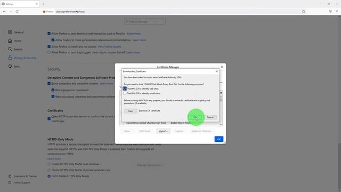341x192 pixels.
Task: Select Camerfirma Global Chambersign Root row
Action: point(146,123)
